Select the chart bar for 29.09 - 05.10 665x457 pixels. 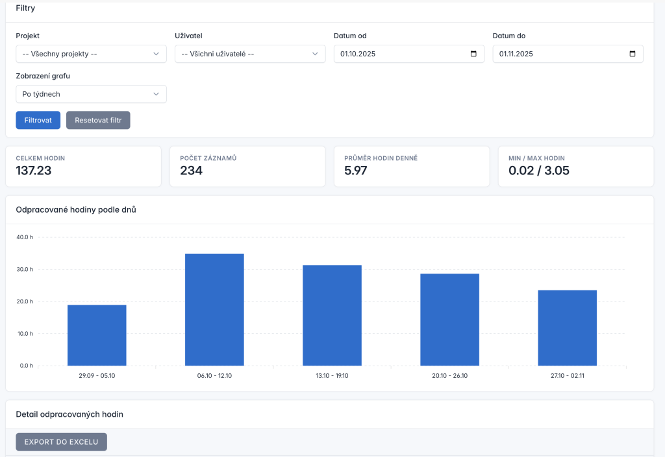pyautogui.click(x=97, y=335)
